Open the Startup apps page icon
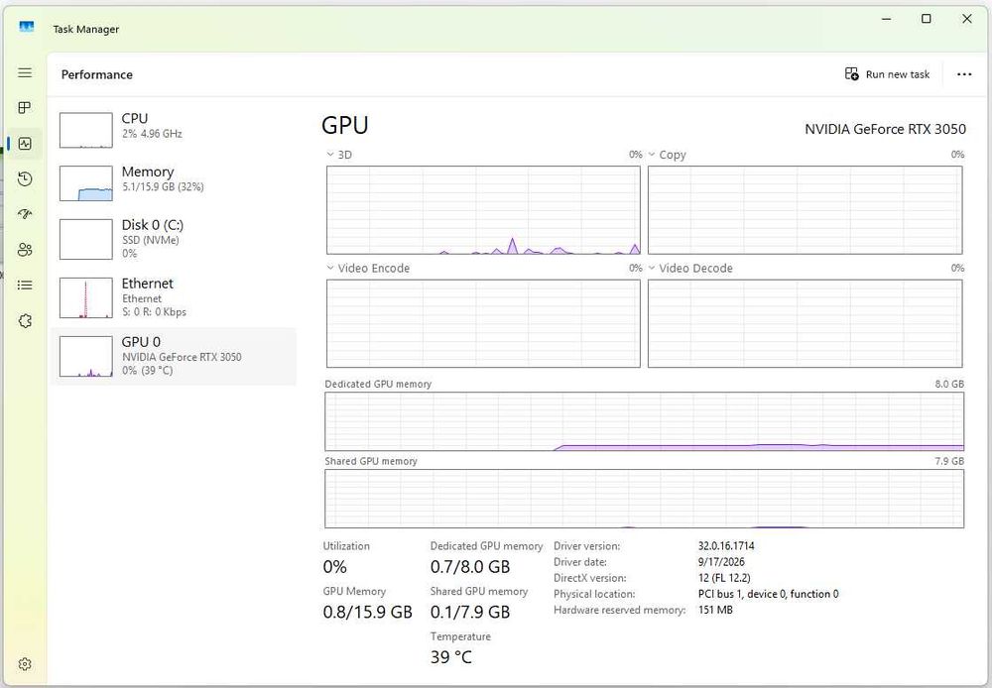The width and height of the screenshot is (992, 688). click(25, 214)
